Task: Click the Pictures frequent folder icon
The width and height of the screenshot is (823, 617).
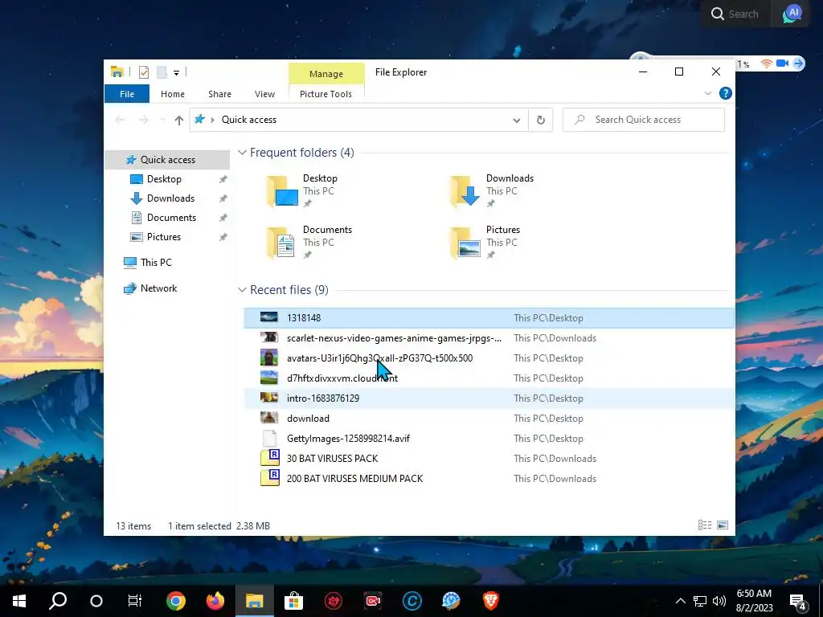Action: click(x=465, y=243)
